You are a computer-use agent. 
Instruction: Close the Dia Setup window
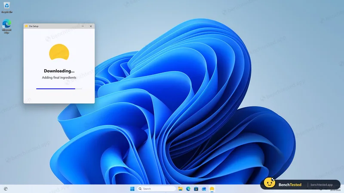click(x=91, y=26)
